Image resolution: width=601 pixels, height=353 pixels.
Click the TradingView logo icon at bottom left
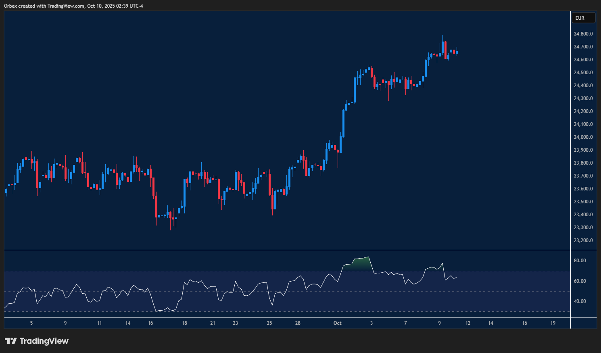tap(11, 341)
